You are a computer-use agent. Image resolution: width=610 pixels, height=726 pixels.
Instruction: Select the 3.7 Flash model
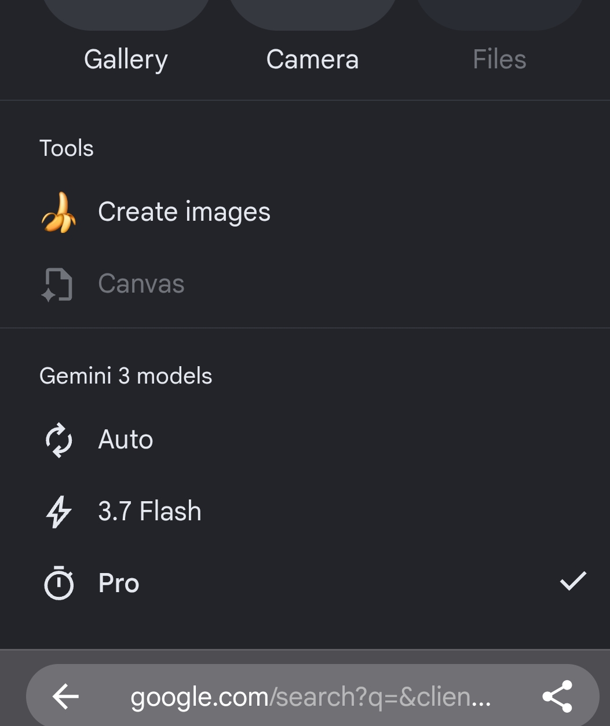coord(305,512)
